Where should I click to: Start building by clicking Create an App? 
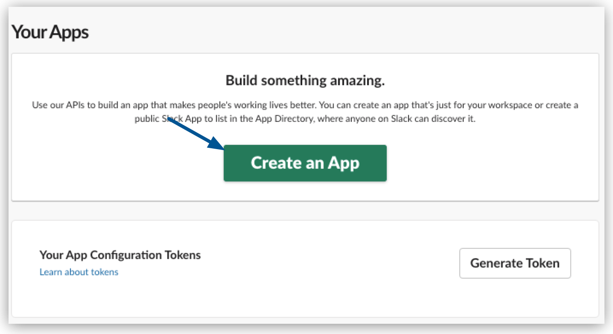coord(305,163)
